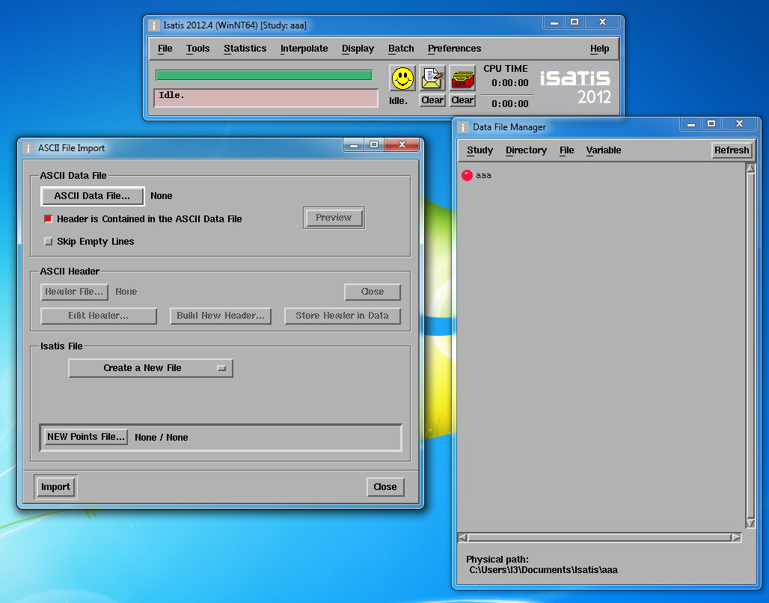Click Refresh in Data File Manager

point(732,150)
